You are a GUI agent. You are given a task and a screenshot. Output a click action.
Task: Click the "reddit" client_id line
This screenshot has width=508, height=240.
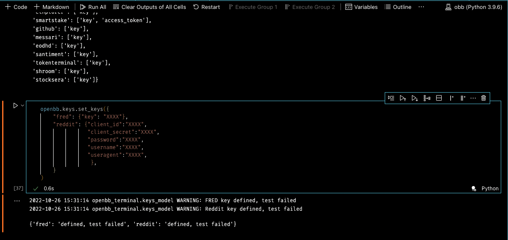100,124
